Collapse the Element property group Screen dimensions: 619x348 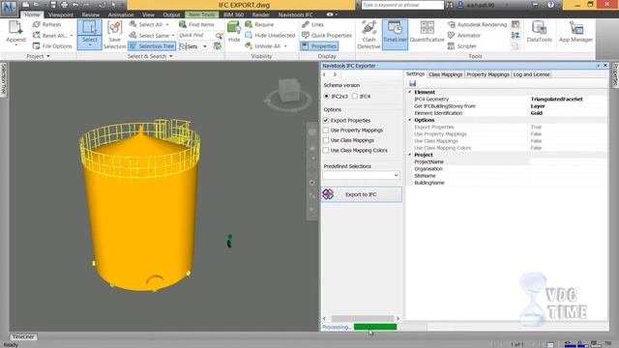click(x=410, y=92)
